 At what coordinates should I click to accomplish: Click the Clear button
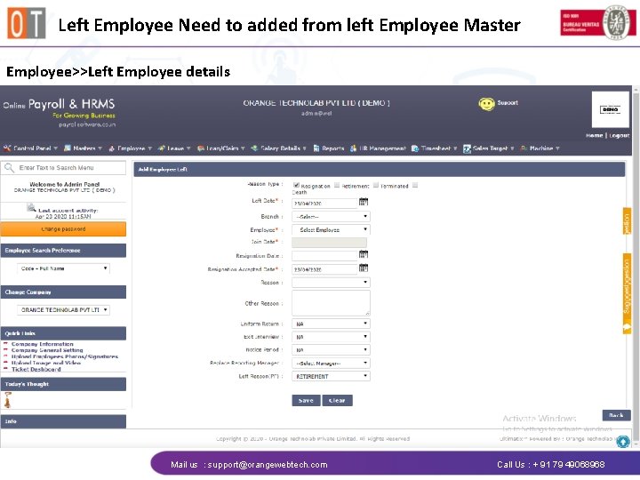337,400
